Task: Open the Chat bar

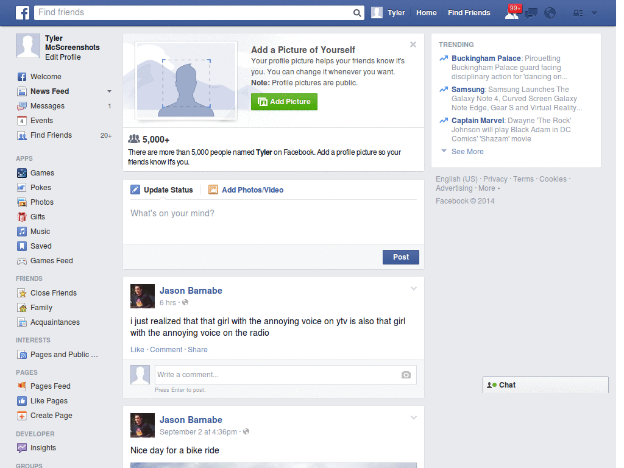Action: tap(545, 385)
